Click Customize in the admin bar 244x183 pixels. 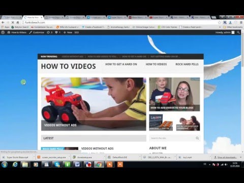pos(37,33)
